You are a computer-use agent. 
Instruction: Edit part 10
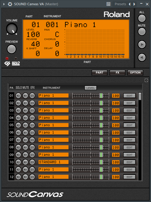pos(129,162)
